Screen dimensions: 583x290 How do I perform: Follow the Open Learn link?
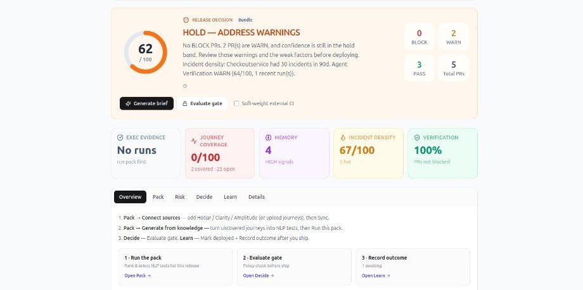[x=376, y=275]
